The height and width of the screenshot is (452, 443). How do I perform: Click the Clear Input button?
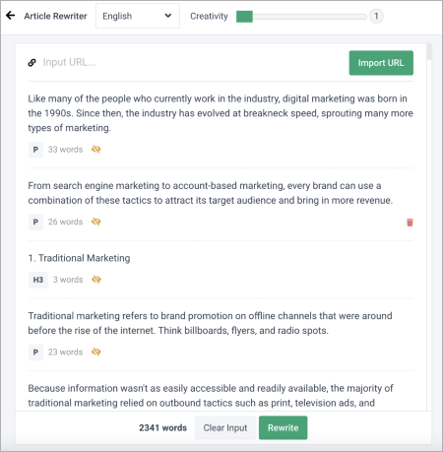[x=225, y=427]
